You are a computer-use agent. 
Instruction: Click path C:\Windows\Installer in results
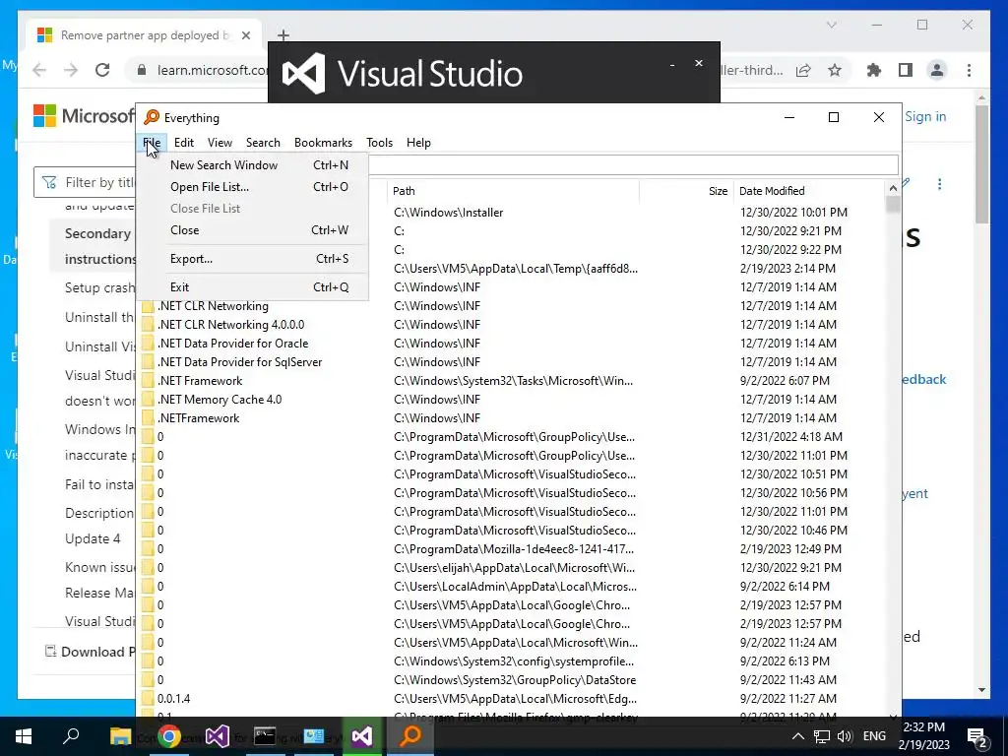(x=448, y=213)
